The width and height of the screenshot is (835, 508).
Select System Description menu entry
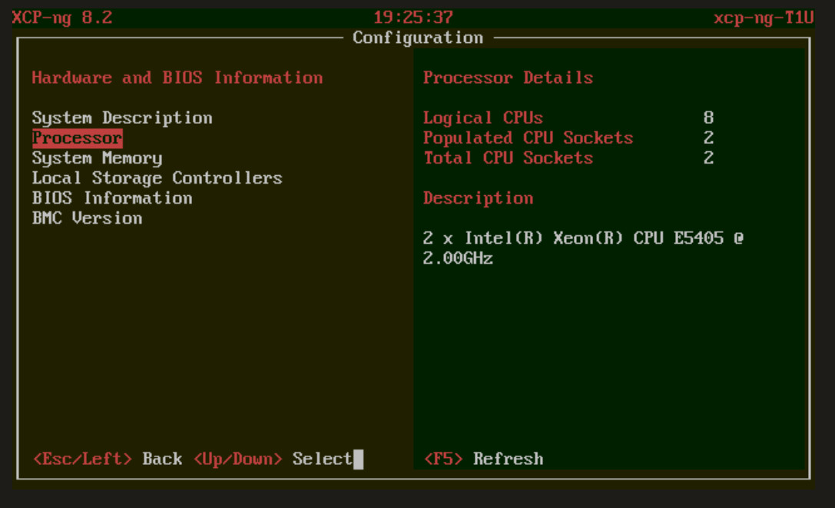point(122,118)
